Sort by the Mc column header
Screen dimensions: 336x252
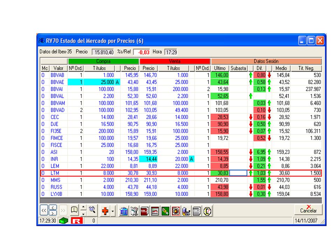tap(45, 68)
